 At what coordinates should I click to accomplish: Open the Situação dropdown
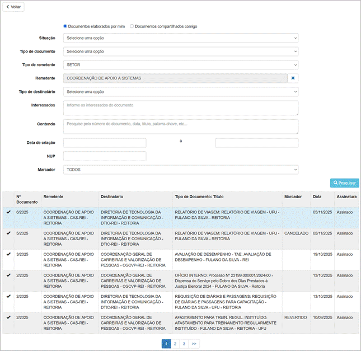[180, 38]
